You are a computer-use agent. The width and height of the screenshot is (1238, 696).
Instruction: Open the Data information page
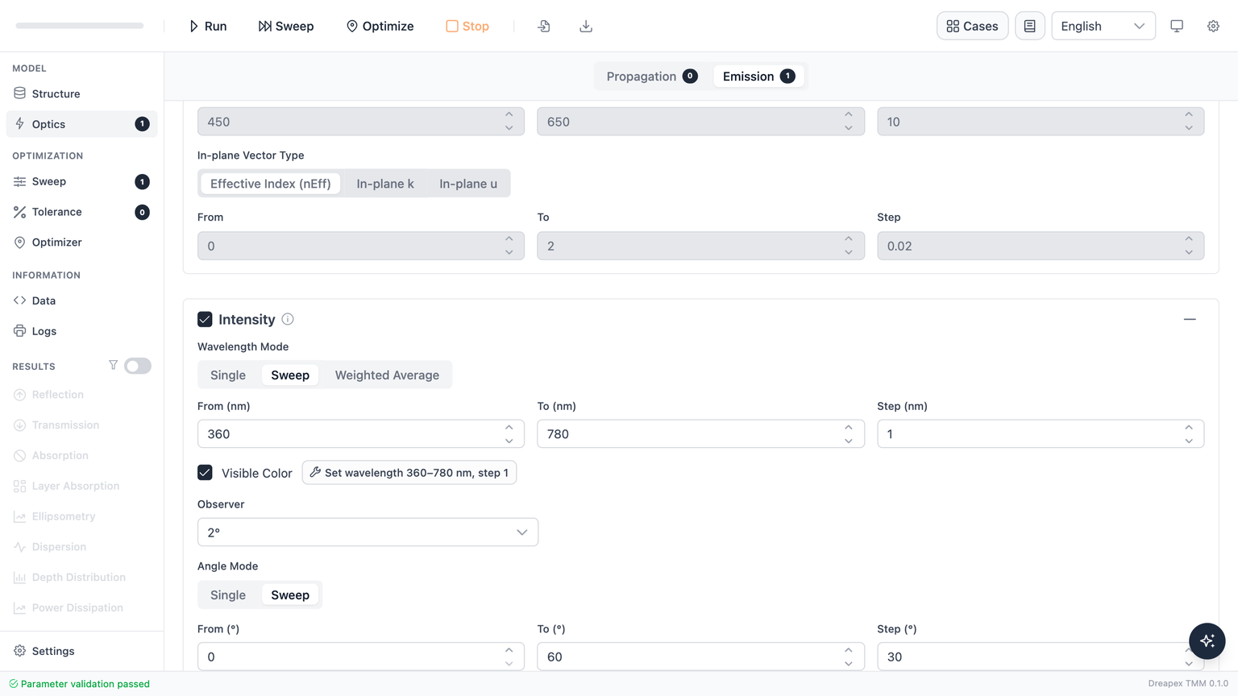[81, 300]
